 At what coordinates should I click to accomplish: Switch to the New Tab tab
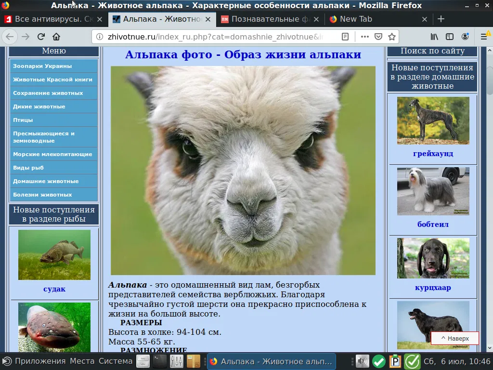(x=378, y=19)
